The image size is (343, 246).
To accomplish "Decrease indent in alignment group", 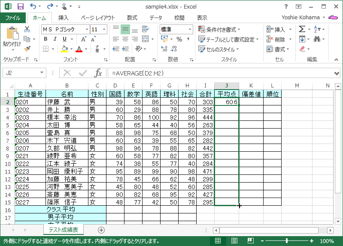I will [116, 49].
